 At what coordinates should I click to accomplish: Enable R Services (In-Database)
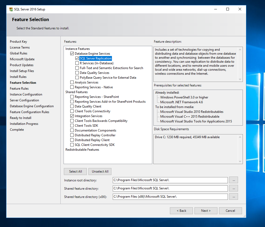tap(77, 63)
